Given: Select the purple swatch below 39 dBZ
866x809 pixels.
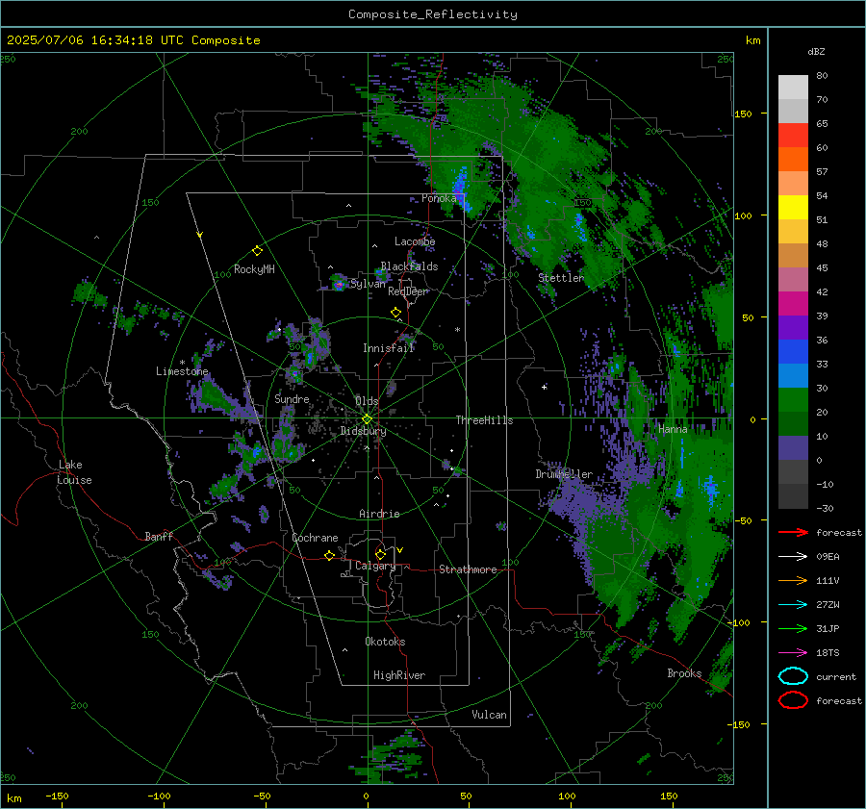Looking at the screenshot, I should [x=793, y=327].
